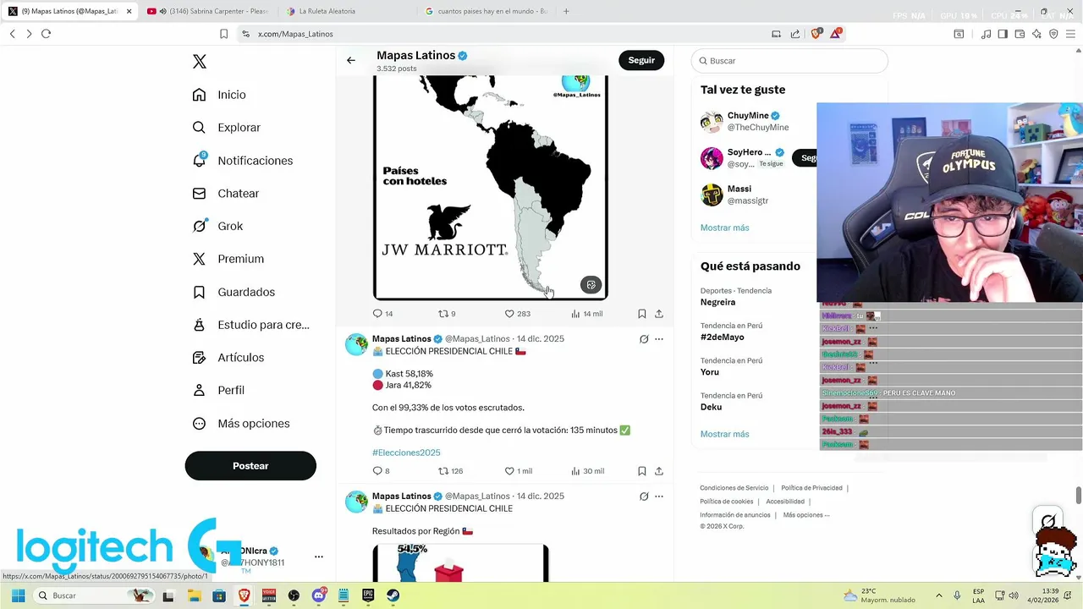Click Mostrar más under Qué está pasando
This screenshot has height=609, width=1083.
(x=724, y=434)
